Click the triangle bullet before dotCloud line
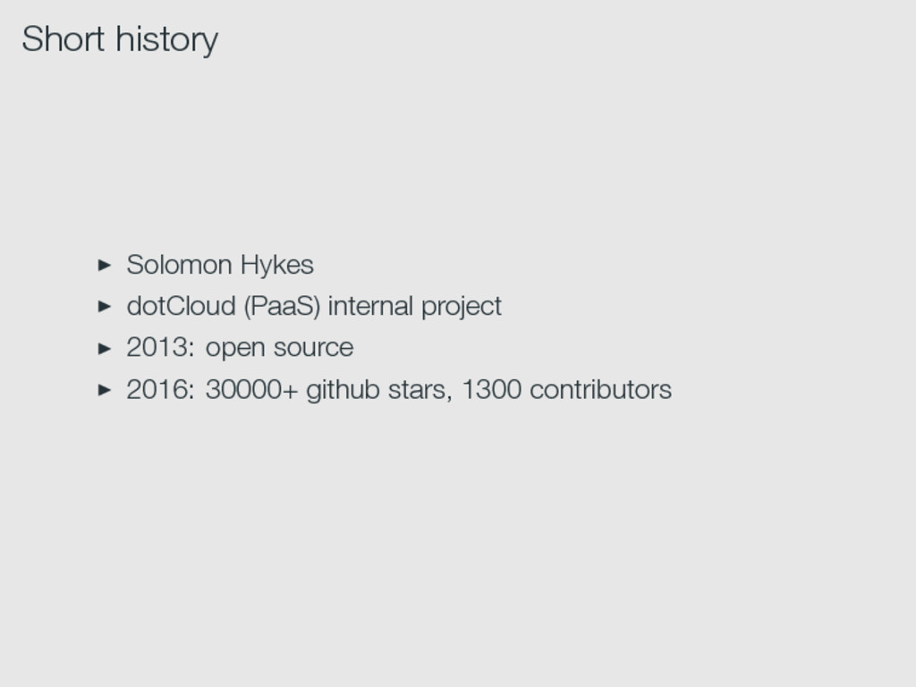The width and height of the screenshot is (916, 687). pos(105,306)
